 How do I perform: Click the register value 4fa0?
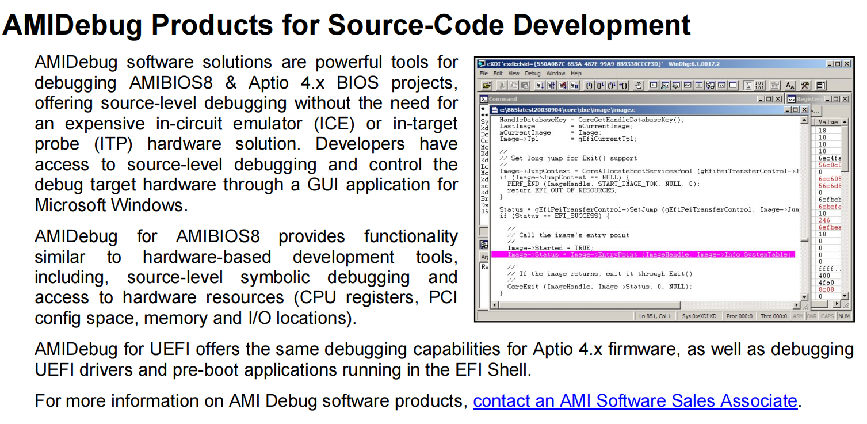(826, 282)
